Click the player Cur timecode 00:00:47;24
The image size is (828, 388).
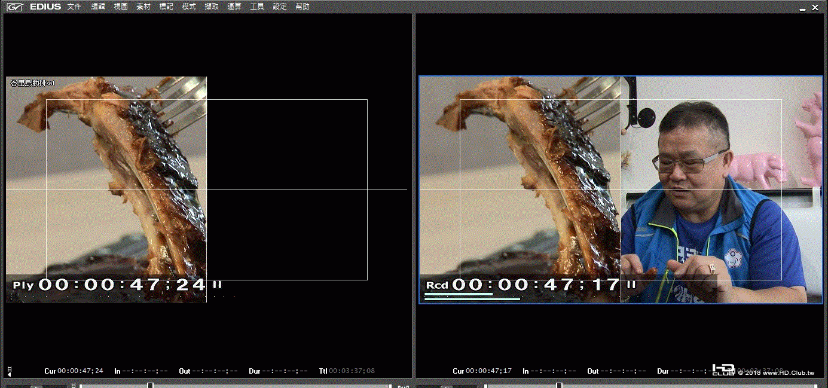[80, 371]
